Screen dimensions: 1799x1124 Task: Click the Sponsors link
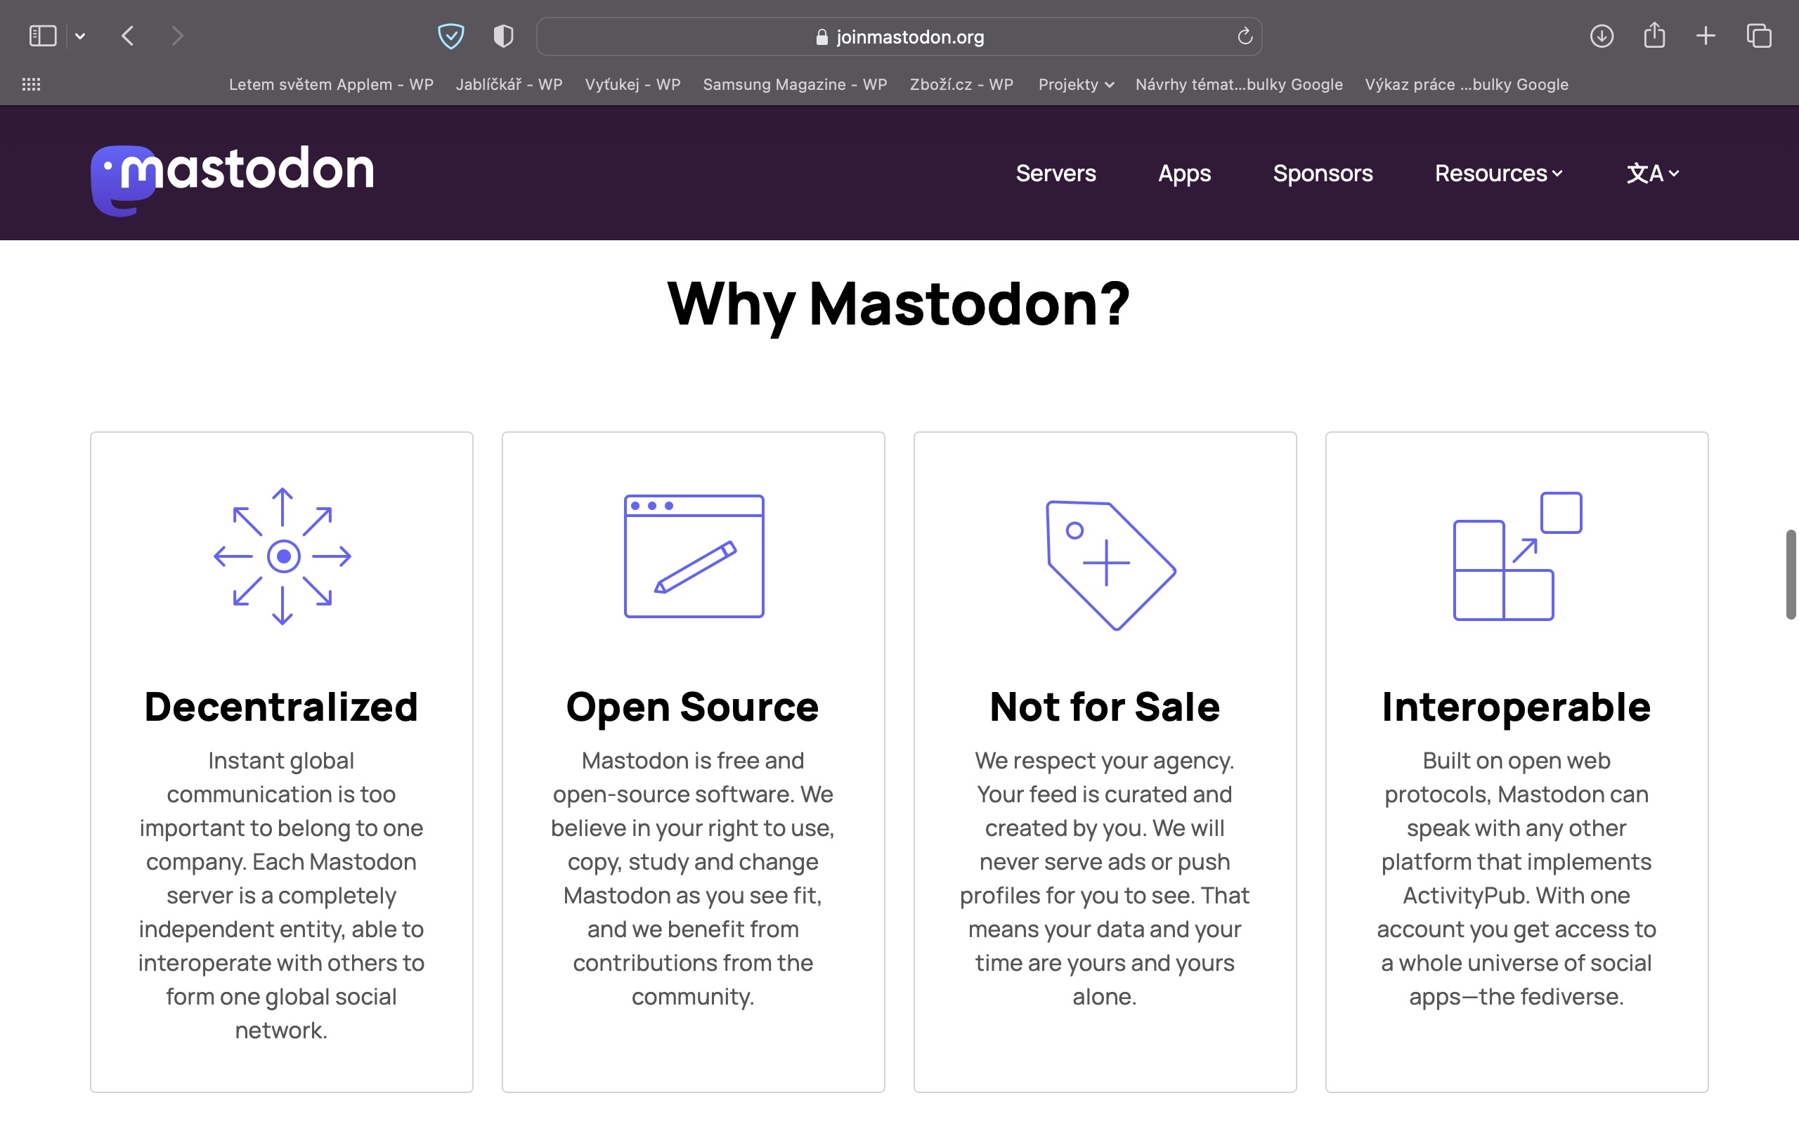(1323, 174)
